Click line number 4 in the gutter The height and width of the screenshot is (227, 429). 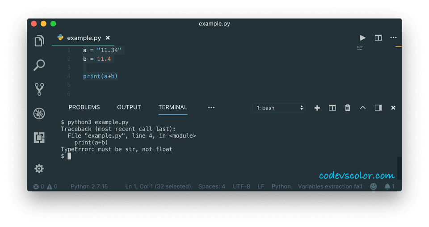click(x=69, y=76)
